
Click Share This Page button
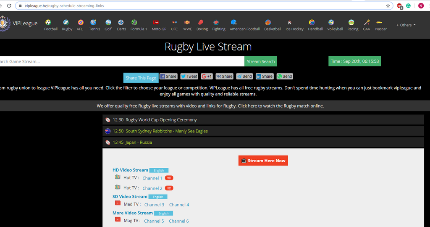(141, 78)
